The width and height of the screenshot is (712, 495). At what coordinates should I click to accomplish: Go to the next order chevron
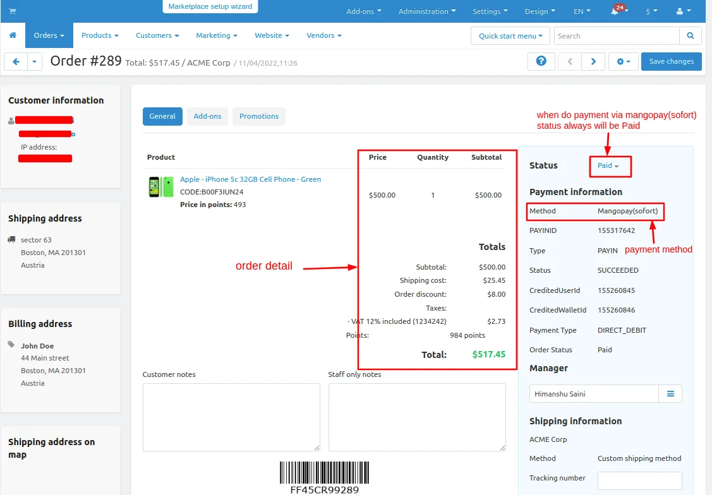(593, 61)
